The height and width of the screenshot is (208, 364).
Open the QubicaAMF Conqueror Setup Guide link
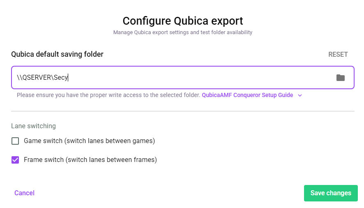247,95
